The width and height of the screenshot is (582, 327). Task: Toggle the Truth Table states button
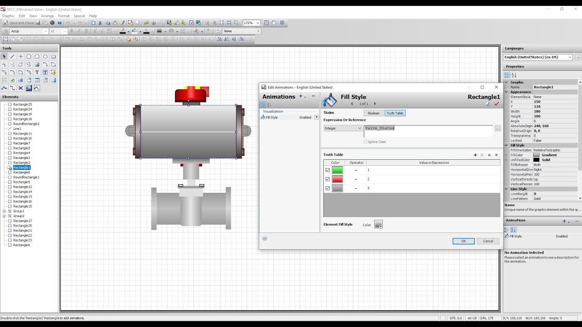point(395,113)
